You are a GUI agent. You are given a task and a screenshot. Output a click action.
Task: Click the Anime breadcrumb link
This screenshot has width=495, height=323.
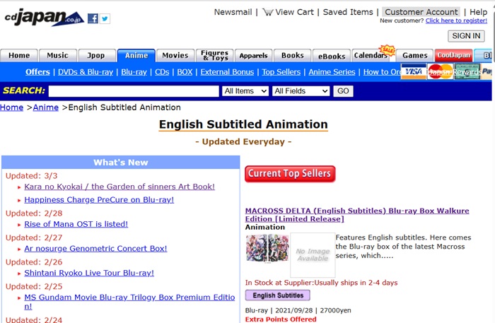pos(46,107)
